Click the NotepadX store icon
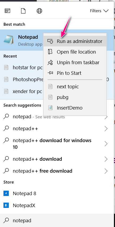The width and height of the screenshot is (115, 227). tap(6, 206)
